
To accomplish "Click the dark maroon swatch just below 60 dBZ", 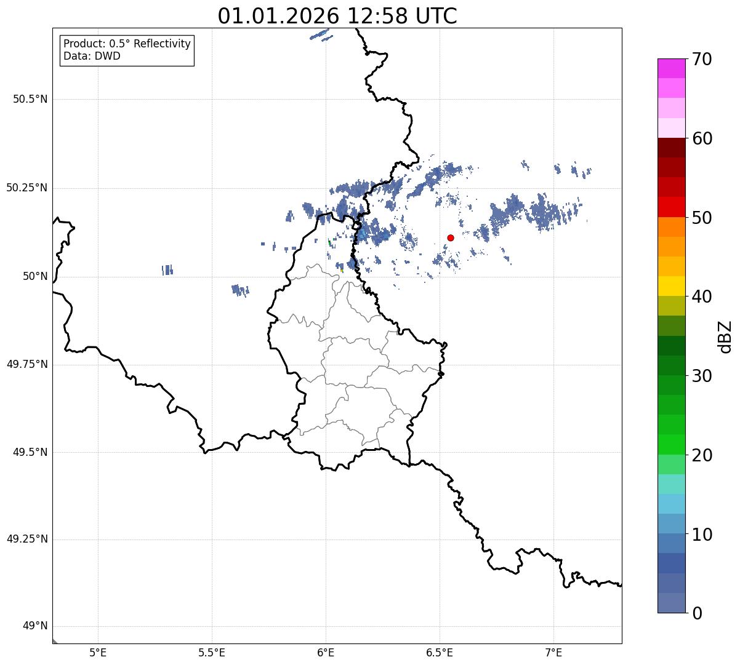I will click(671, 148).
